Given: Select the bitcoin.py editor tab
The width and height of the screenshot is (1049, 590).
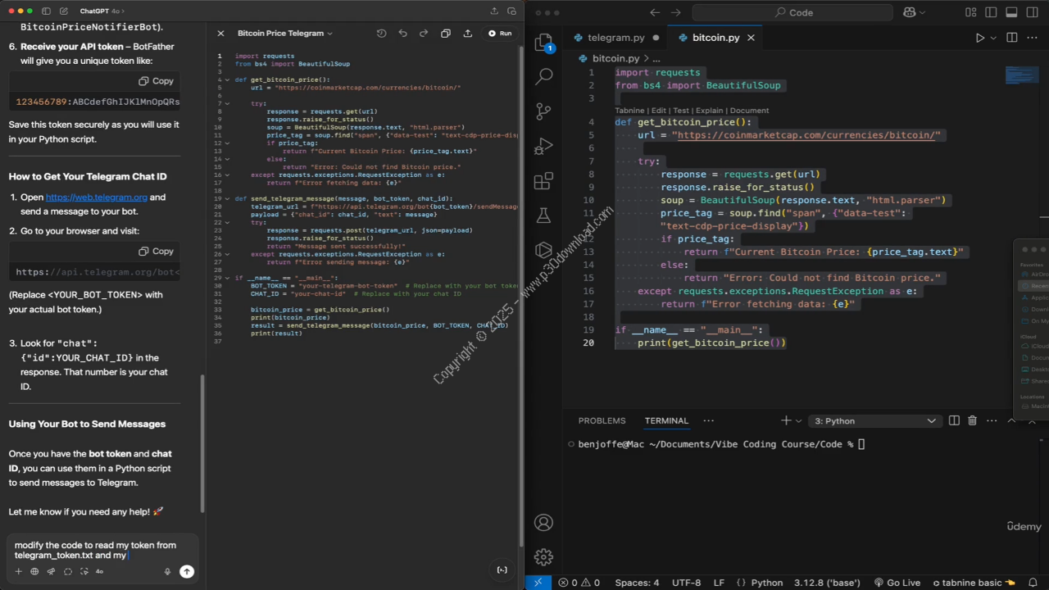Looking at the screenshot, I should (715, 38).
